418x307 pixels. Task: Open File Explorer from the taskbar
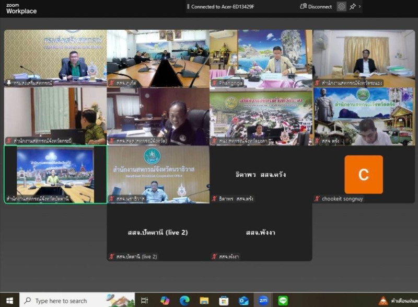[x=204, y=301]
